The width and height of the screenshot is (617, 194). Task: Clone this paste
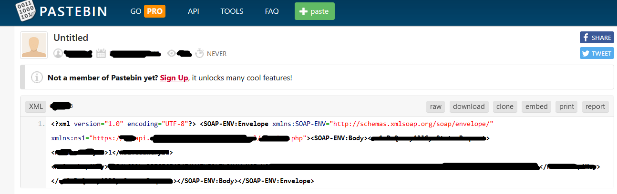[505, 107]
